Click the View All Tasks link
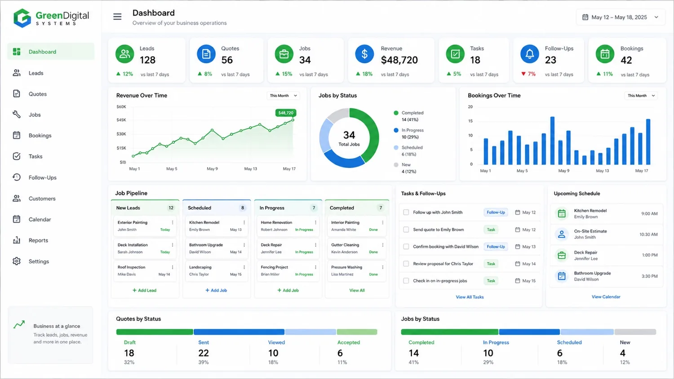Screen dimensions: 674x379 point(470,297)
